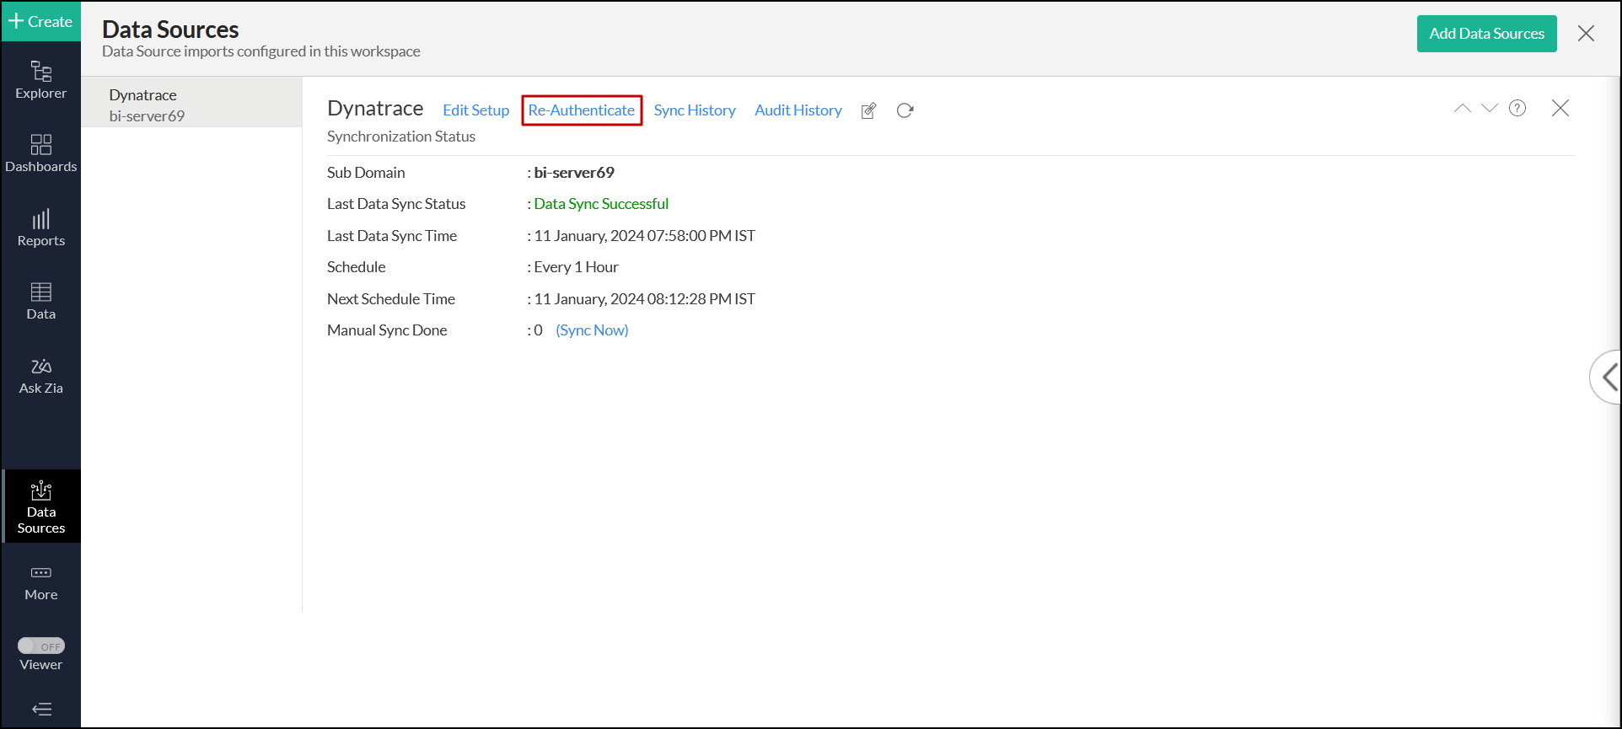
Task: Go to next data source with down chevron
Action: [x=1489, y=108]
